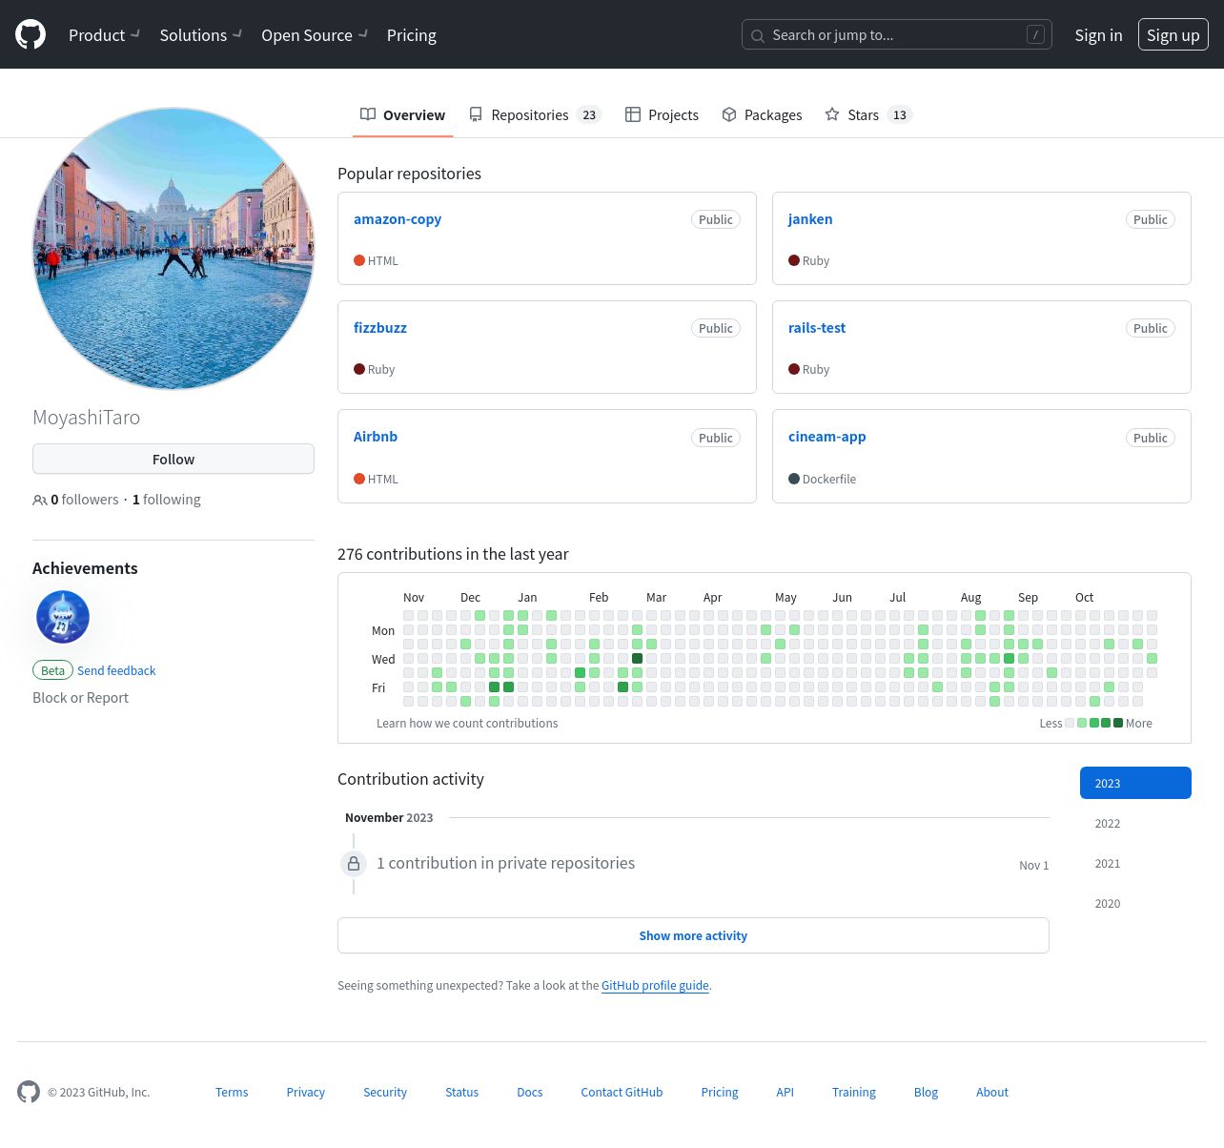Click the darkest green legend square

coord(1118,723)
